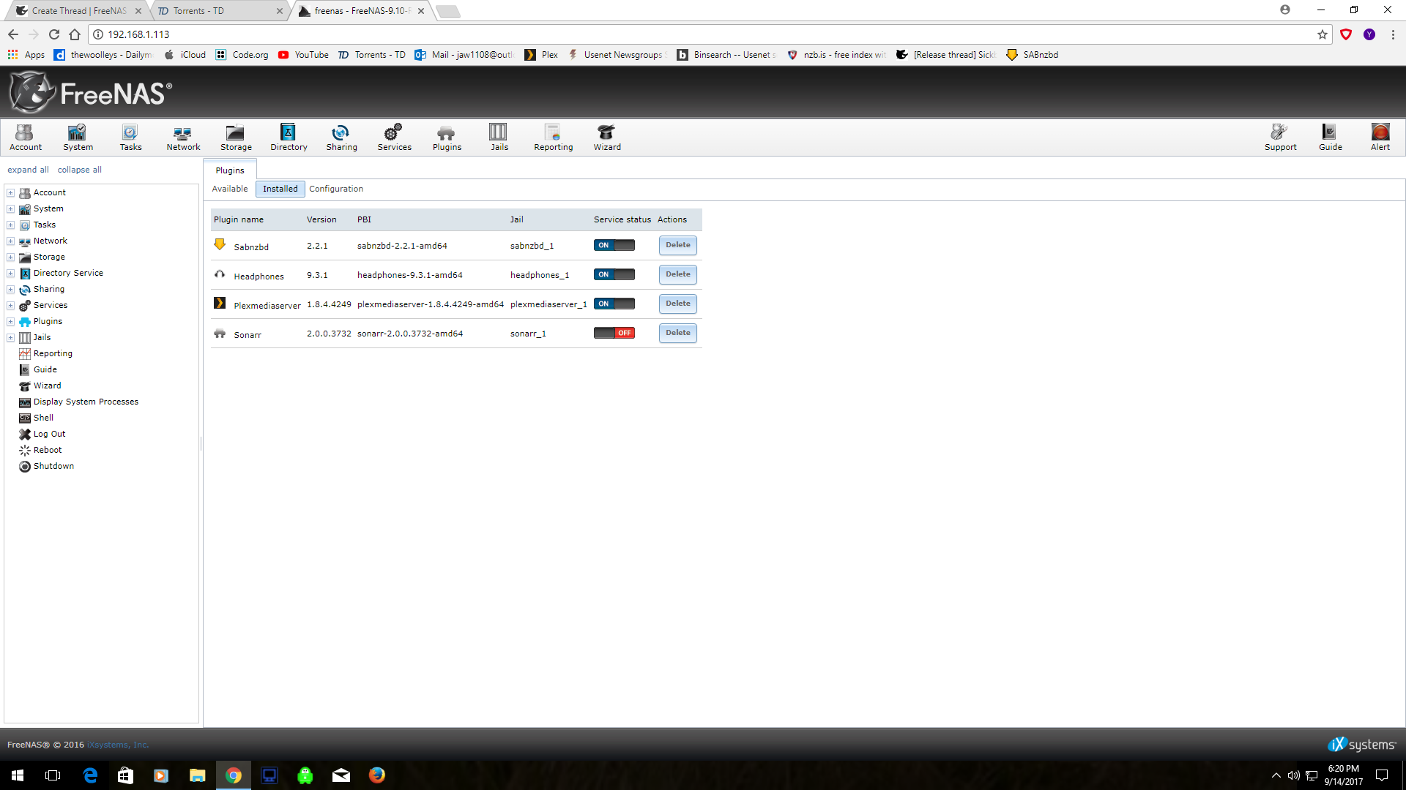1406x790 pixels.
Task: Click collapse all link
Action: click(79, 170)
